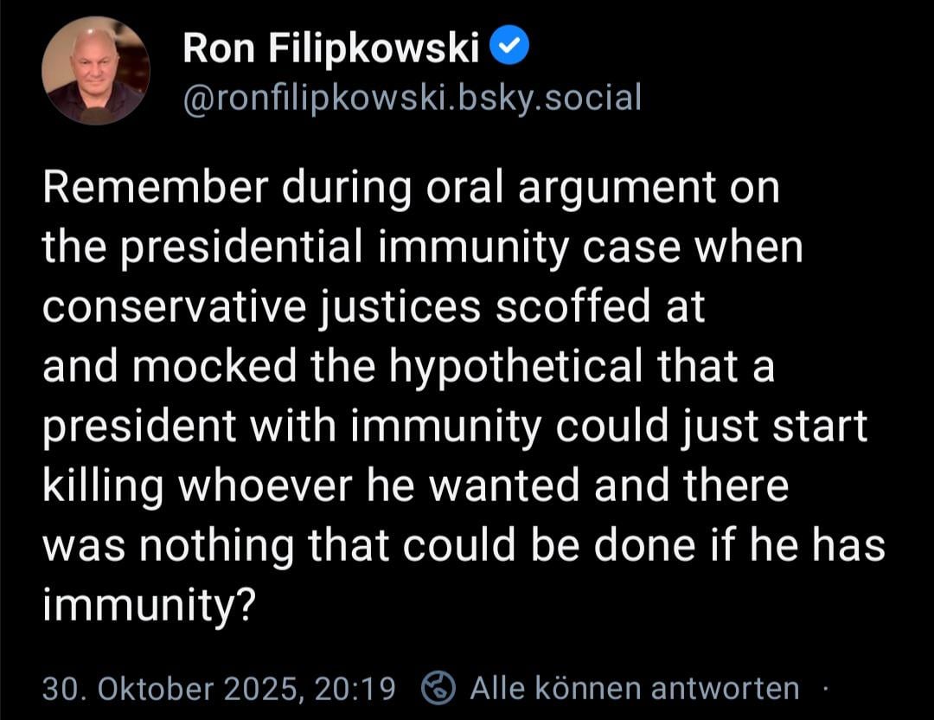Click the post timestamp 30. Oktober 2025
The height and width of the screenshot is (720, 934).
(x=173, y=689)
